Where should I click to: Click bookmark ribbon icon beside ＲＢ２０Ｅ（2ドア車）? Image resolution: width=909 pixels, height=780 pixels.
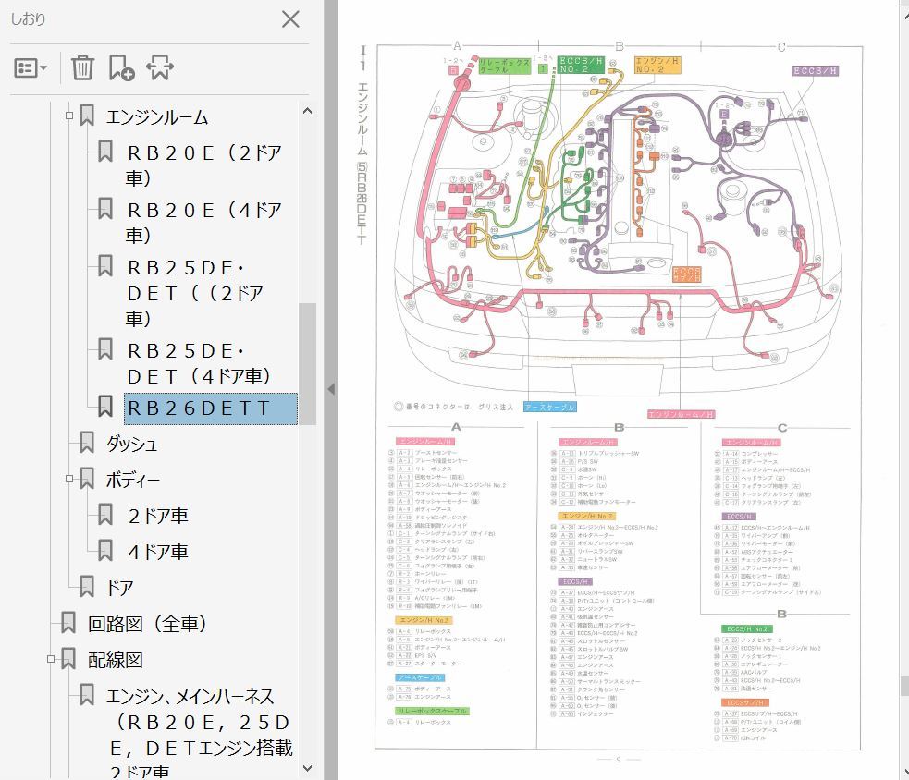(104, 151)
